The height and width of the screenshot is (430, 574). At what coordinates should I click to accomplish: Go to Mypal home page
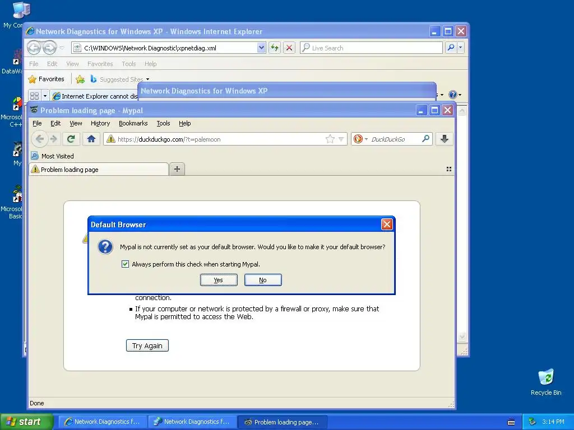(x=91, y=139)
